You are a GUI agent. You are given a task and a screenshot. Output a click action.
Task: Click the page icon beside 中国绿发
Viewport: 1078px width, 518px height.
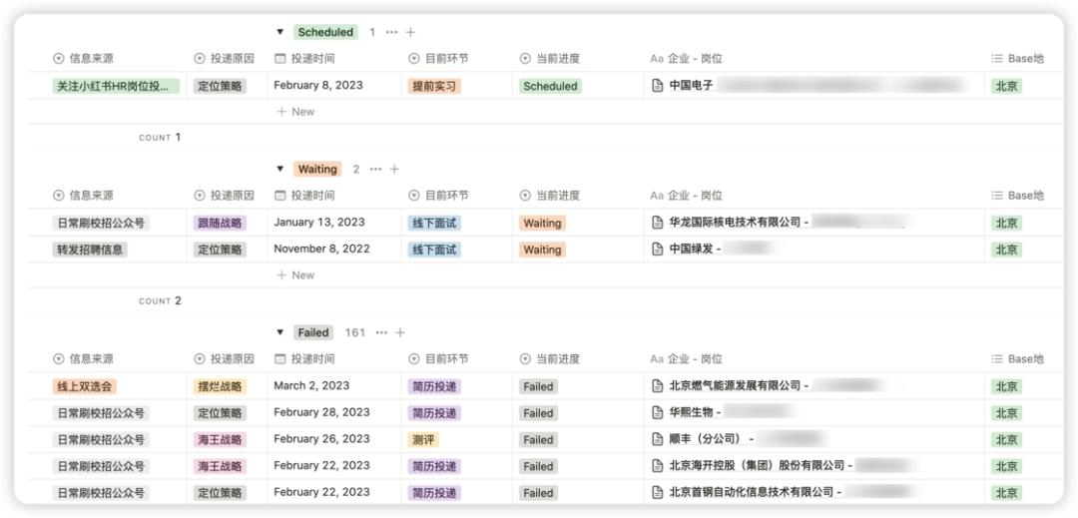point(657,250)
